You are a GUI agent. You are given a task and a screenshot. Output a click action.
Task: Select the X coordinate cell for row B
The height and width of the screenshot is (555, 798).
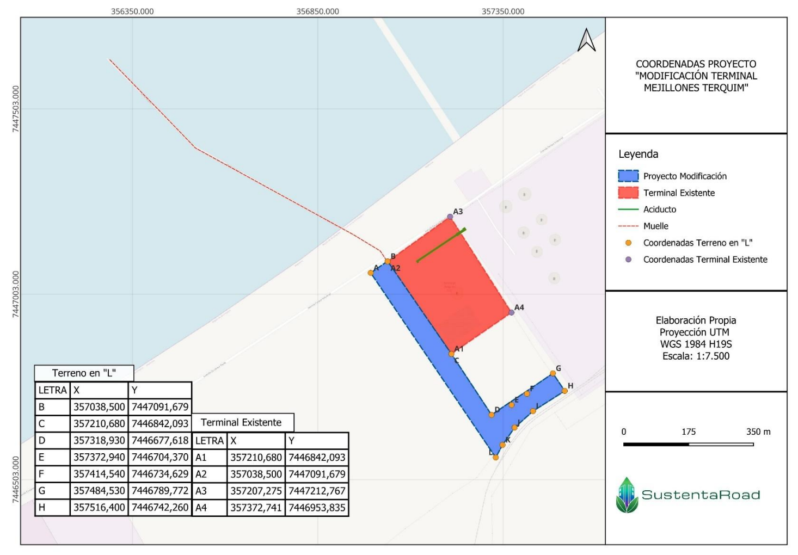[99, 407]
